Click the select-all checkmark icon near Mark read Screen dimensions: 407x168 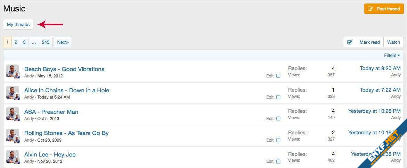(350, 42)
